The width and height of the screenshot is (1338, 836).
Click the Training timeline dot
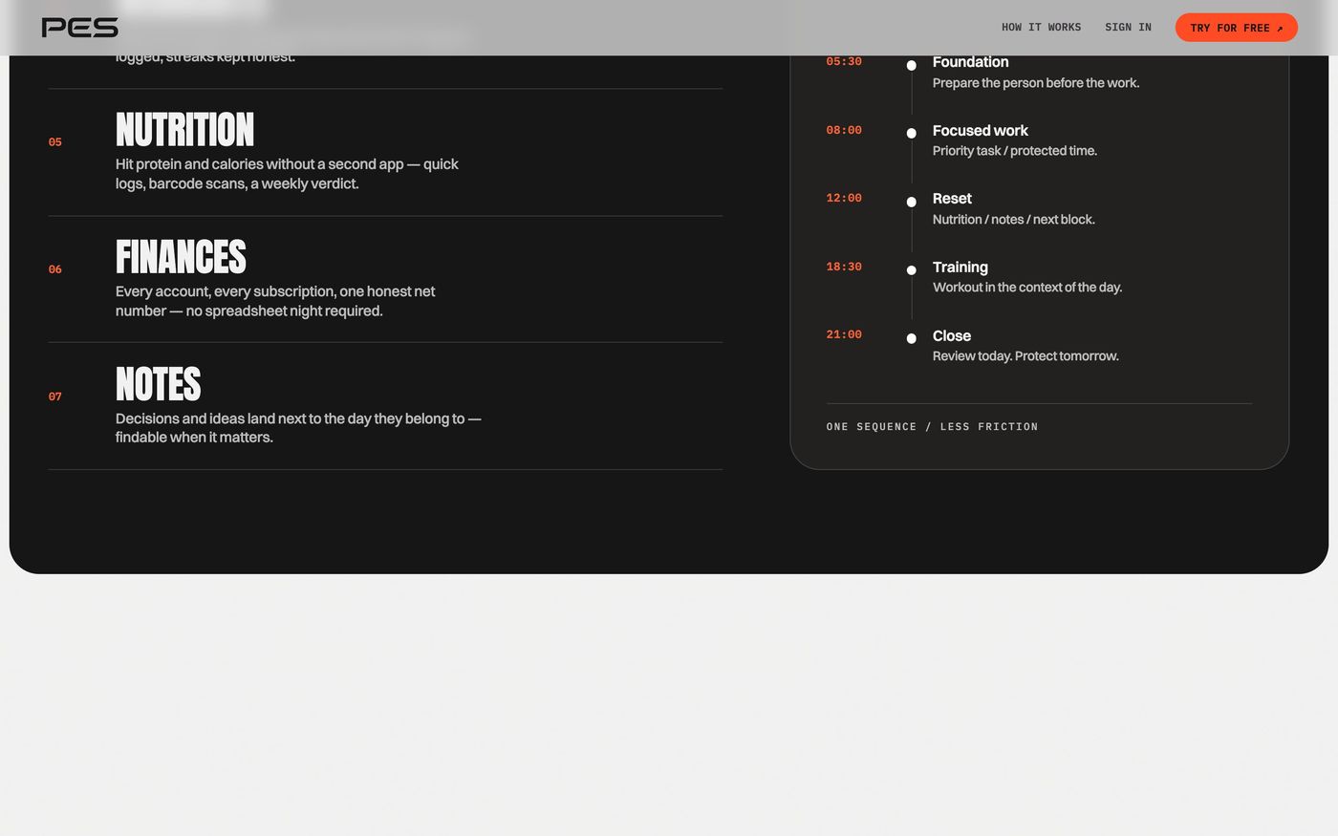912,270
